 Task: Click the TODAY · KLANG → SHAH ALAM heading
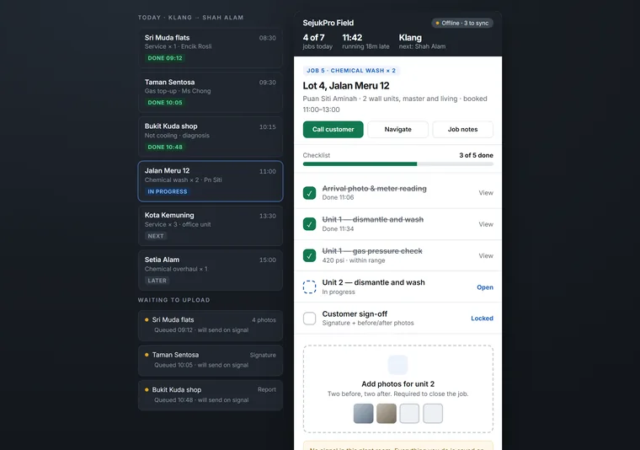coord(190,18)
